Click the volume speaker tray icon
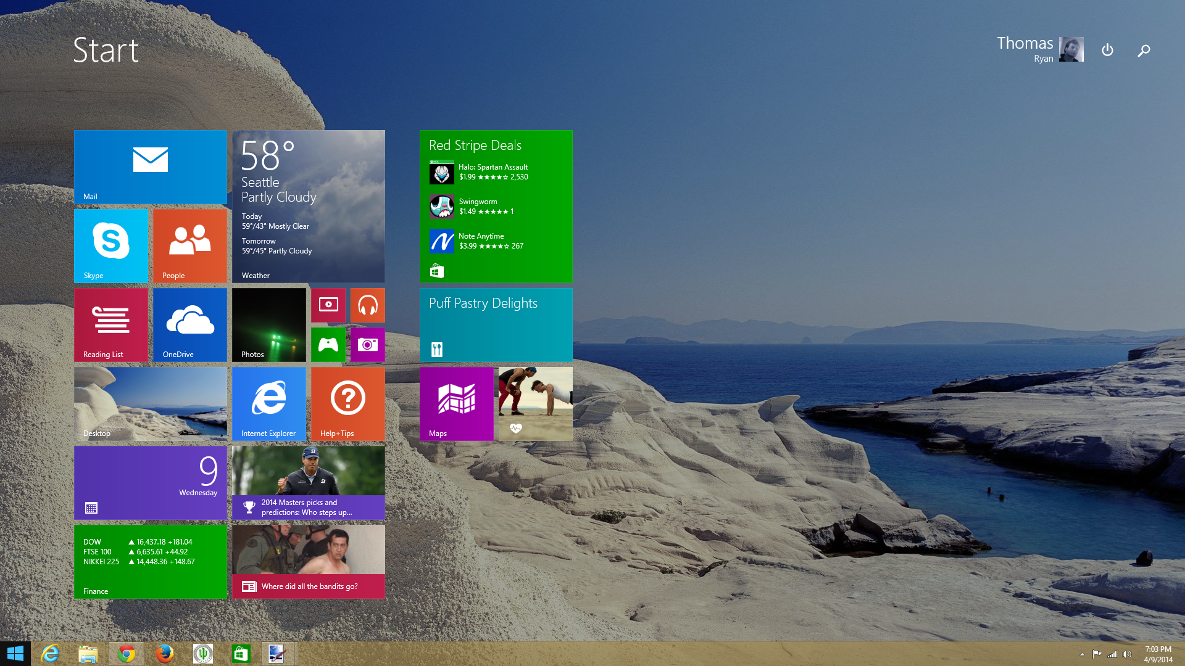Image resolution: width=1185 pixels, height=666 pixels. 1126,654
